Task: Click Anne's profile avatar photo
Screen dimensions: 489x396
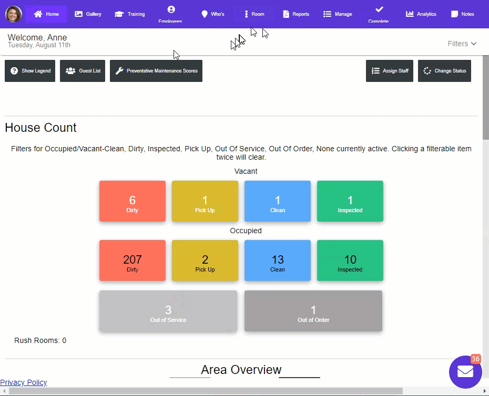Action: [x=14, y=14]
